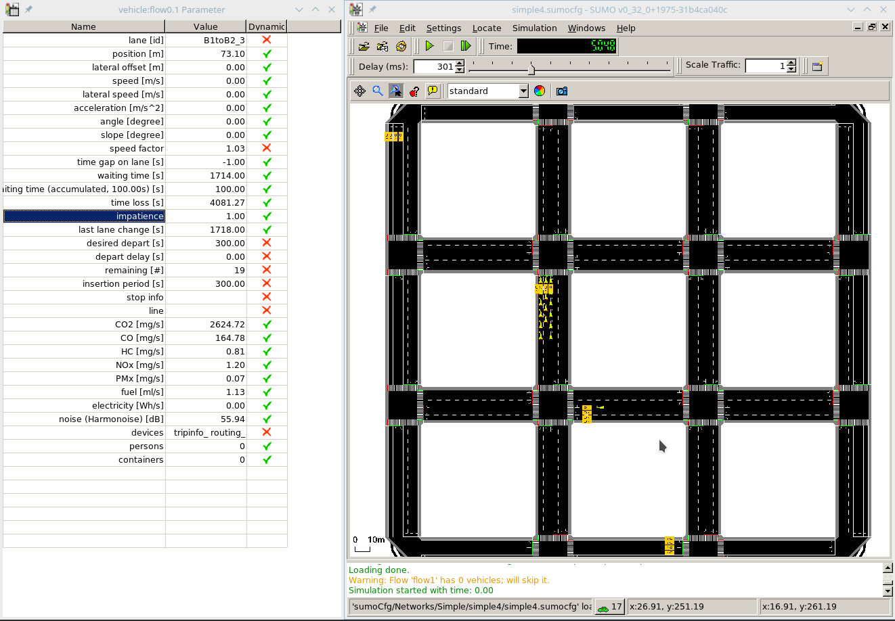Open a simulation file
This screenshot has width=895, height=621.
coord(364,46)
